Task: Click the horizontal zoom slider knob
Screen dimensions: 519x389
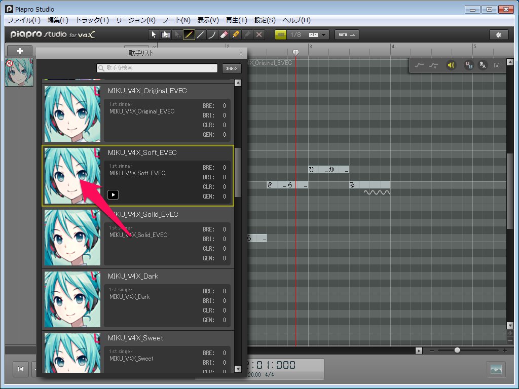Action: click(x=457, y=350)
